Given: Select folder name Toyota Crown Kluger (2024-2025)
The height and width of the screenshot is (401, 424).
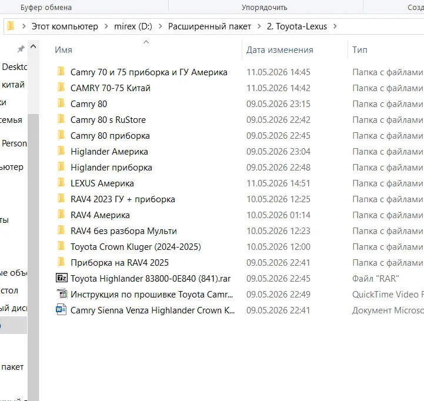Looking at the screenshot, I should (x=136, y=247).
